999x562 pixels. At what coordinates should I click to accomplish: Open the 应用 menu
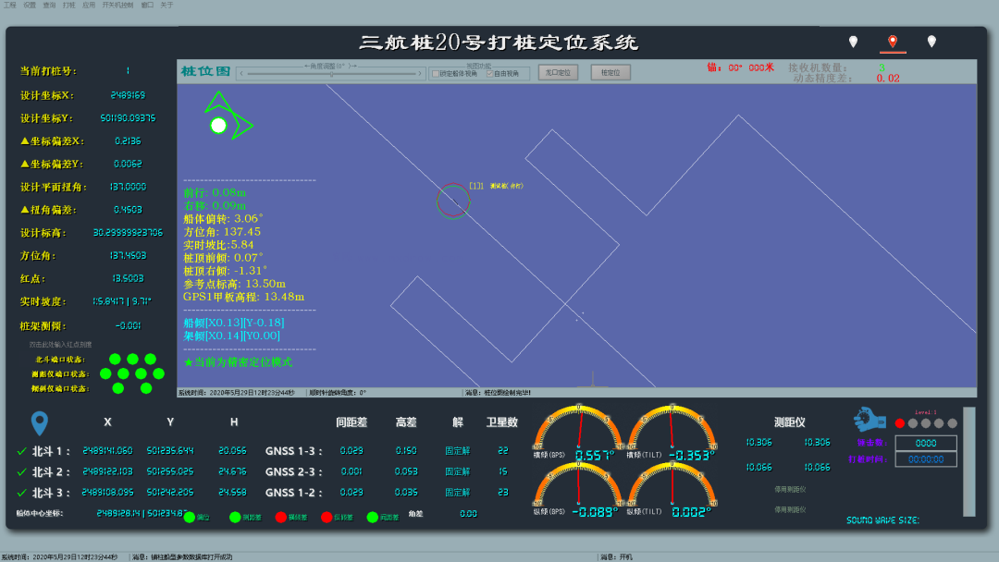pyautogui.click(x=89, y=6)
